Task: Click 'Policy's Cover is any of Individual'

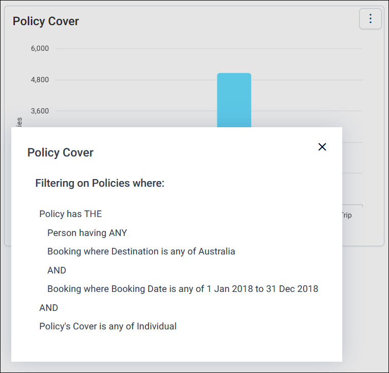Action: click(108, 326)
